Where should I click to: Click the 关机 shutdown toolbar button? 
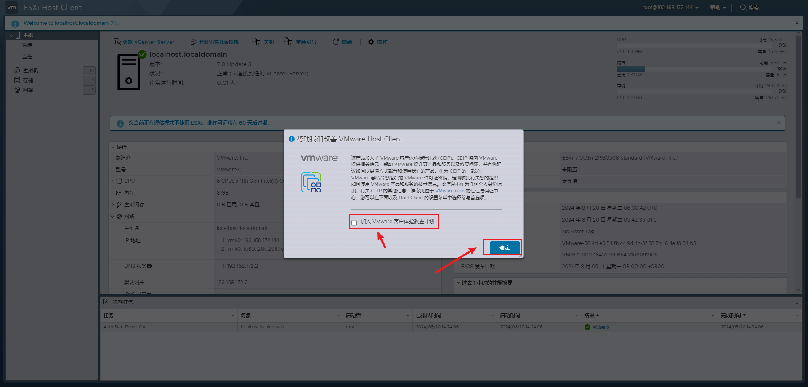point(263,42)
